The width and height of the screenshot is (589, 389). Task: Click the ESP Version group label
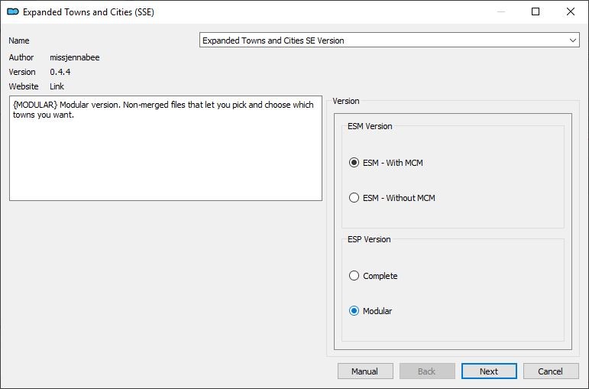369,239
